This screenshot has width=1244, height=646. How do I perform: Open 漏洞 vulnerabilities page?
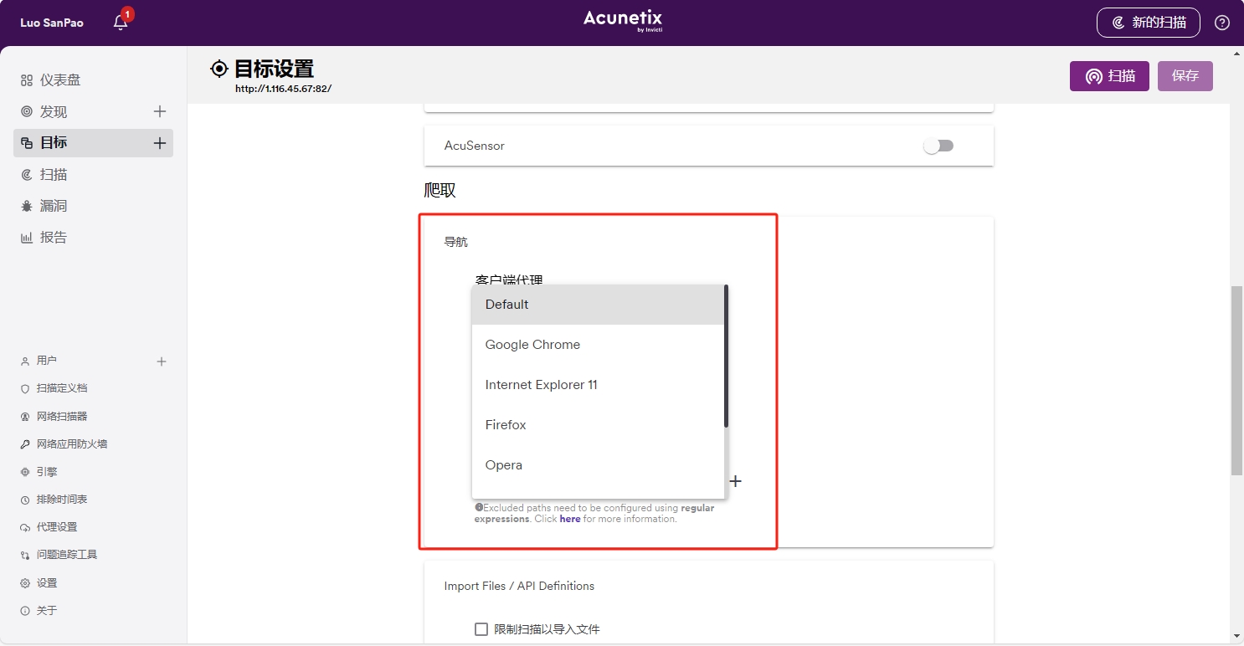[54, 206]
